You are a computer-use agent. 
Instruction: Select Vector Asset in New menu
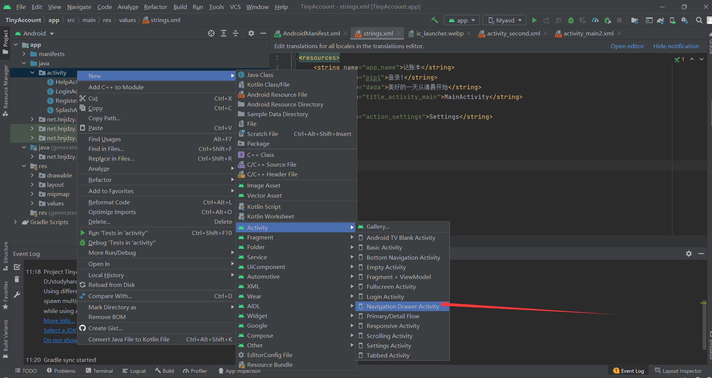coord(296,195)
